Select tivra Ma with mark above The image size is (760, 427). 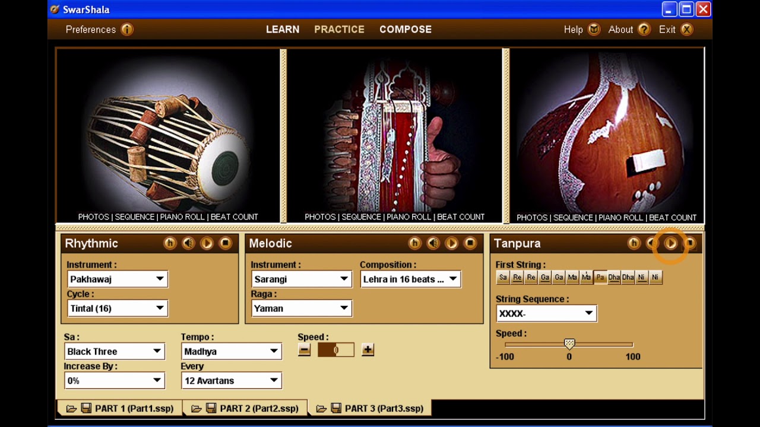tap(586, 277)
